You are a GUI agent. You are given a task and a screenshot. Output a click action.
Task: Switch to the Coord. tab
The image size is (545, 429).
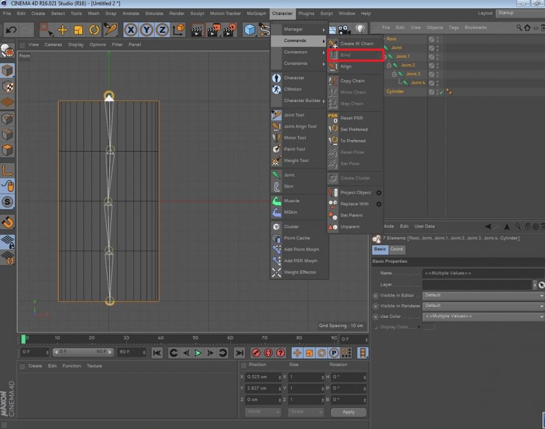point(397,249)
